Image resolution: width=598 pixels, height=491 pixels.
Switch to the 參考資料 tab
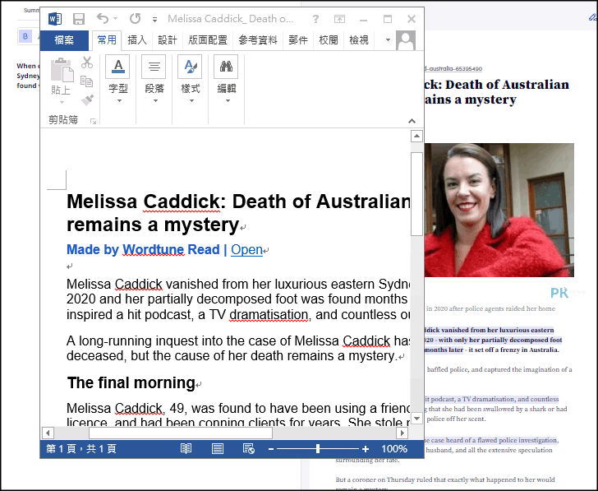click(x=258, y=40)
